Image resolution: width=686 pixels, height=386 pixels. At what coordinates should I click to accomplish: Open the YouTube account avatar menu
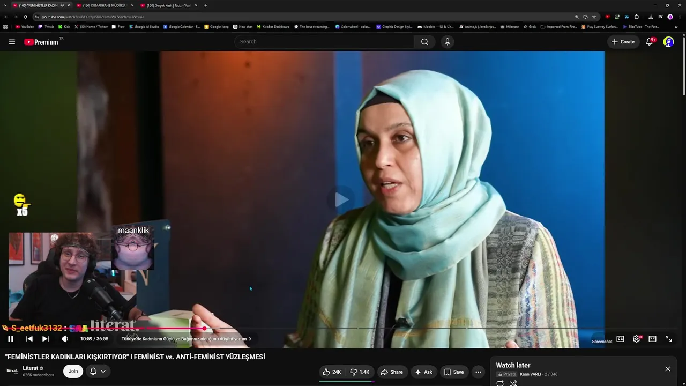(x=668, y=42)
